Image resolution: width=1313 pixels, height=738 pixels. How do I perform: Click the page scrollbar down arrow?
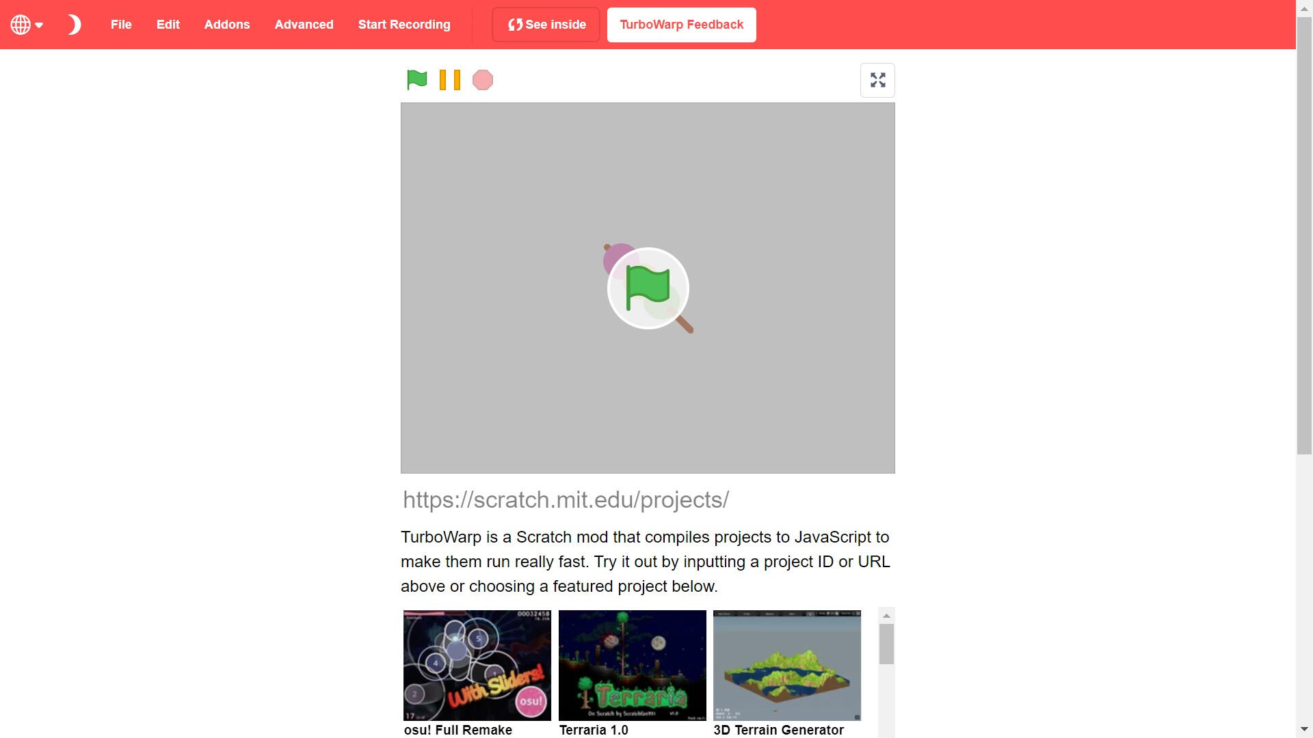1304,730
